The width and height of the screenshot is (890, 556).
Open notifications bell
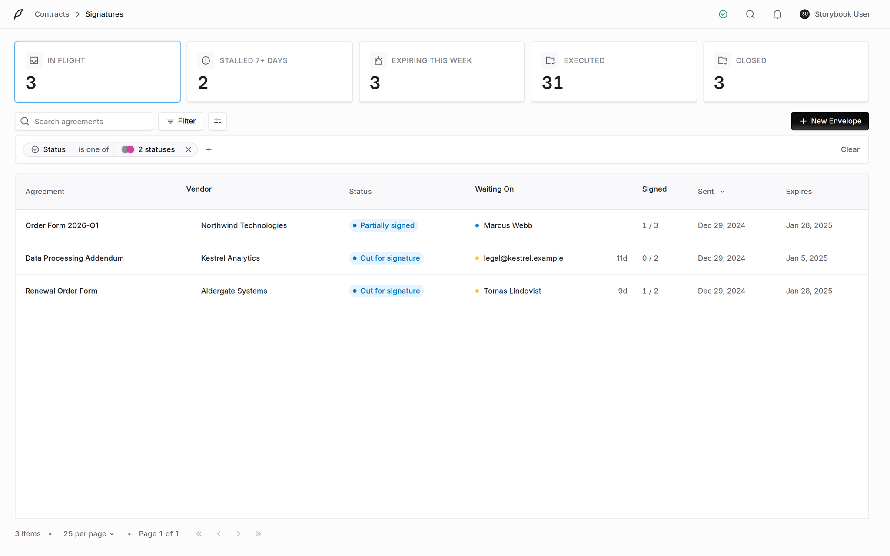pyautogui.click(x=777, y=14)
